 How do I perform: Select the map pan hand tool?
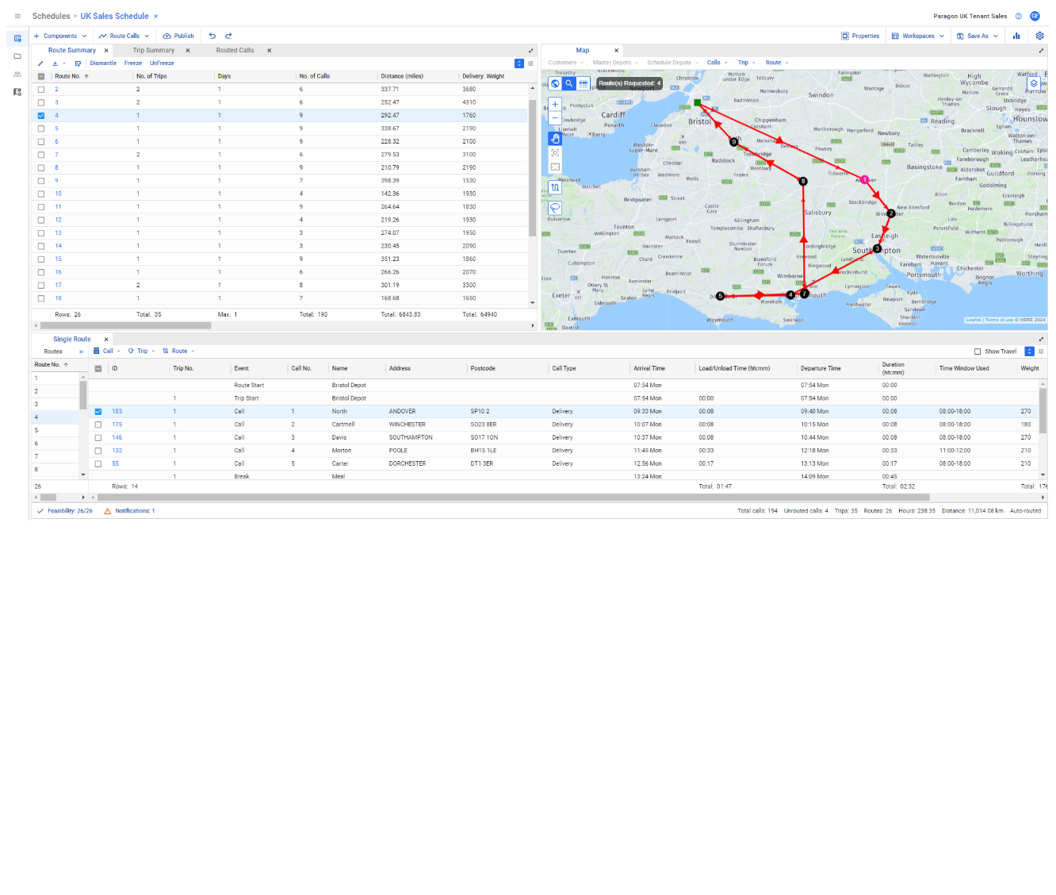pos(555,138)
